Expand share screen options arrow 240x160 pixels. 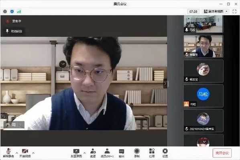85,153
